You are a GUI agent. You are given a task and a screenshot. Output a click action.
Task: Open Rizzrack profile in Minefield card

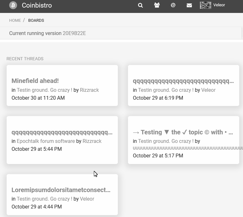click(x=89, y=90)
